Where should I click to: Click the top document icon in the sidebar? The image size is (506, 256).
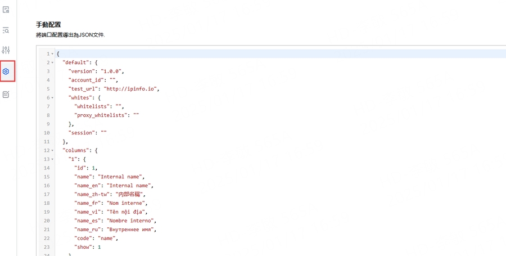pyautogui.click(x=6, y=10)
